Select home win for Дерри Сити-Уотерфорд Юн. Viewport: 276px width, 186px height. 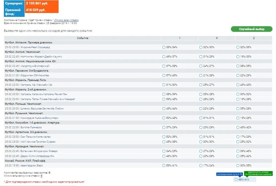[x=164, y=156]
